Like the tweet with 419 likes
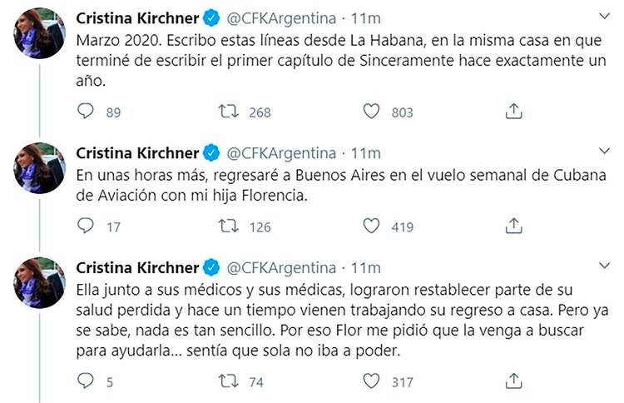The height and width of the screenshot is (403, 624). click(x=372, y=225)
